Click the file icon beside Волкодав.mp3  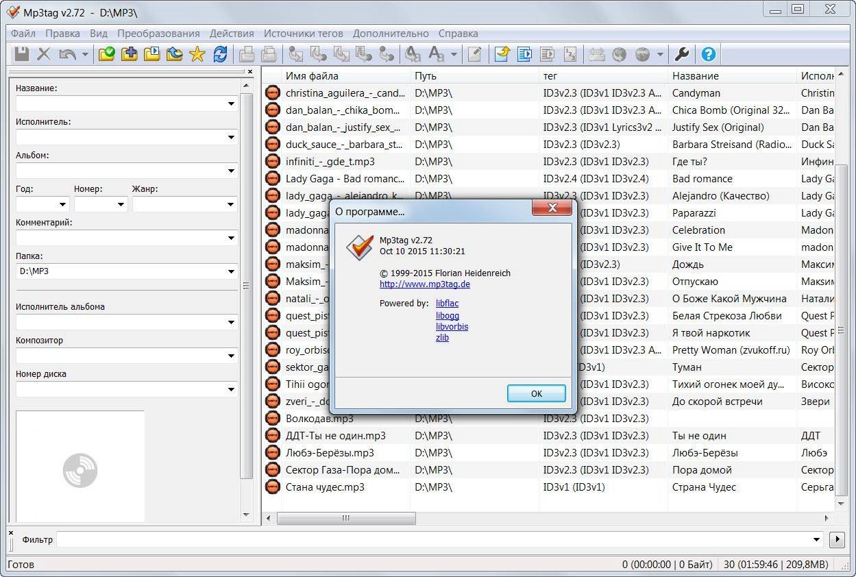(x=273, y=418)
